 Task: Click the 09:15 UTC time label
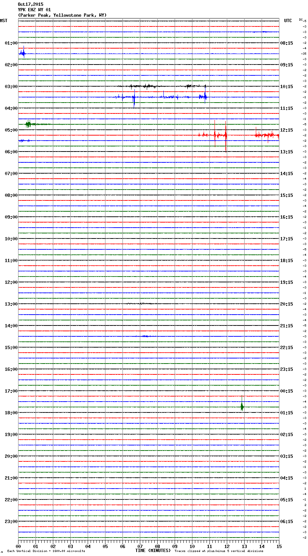[x=287, y=65]
